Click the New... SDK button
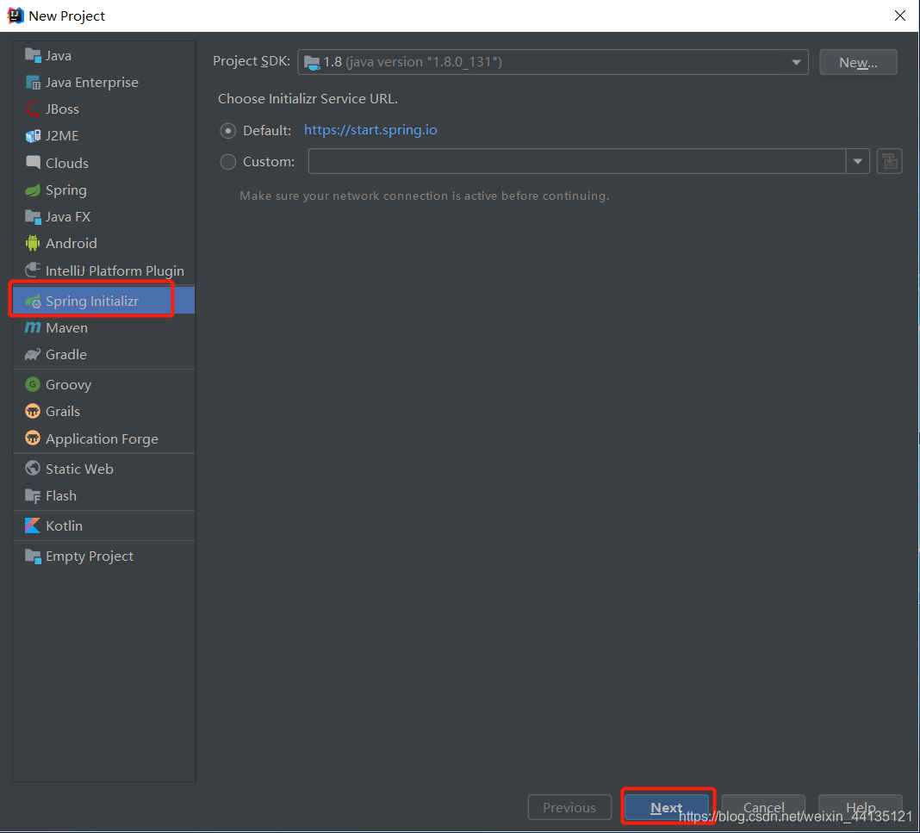 click(x=858, y=62)
